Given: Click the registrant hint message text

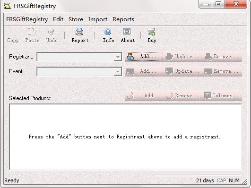Looking at the screenshot, I should tap(124, 137).
